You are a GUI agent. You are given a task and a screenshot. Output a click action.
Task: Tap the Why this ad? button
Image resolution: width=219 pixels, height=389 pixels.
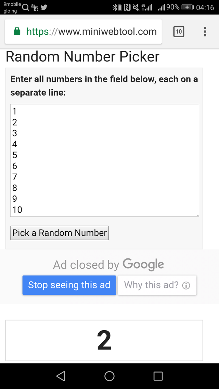(x=157, y=285)
